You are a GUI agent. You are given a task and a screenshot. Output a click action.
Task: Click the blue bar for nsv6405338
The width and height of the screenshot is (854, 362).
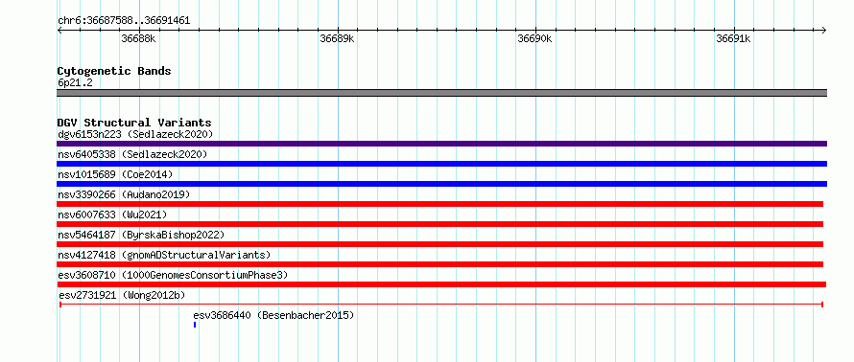[441, 164]
